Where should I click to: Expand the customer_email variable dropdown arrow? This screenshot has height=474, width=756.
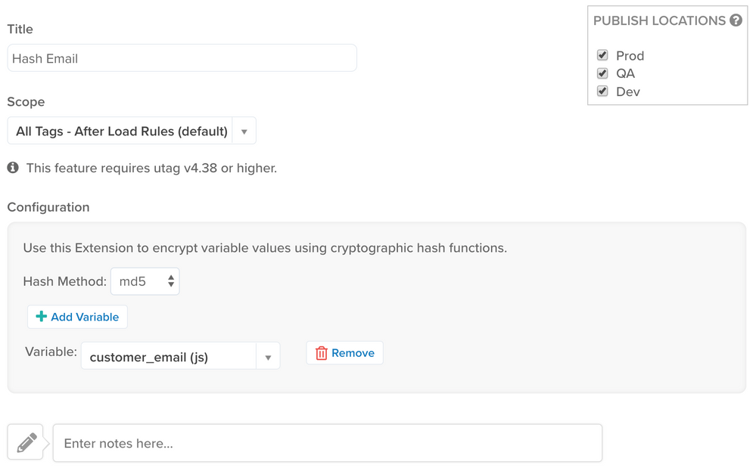(x=268, y=357)
